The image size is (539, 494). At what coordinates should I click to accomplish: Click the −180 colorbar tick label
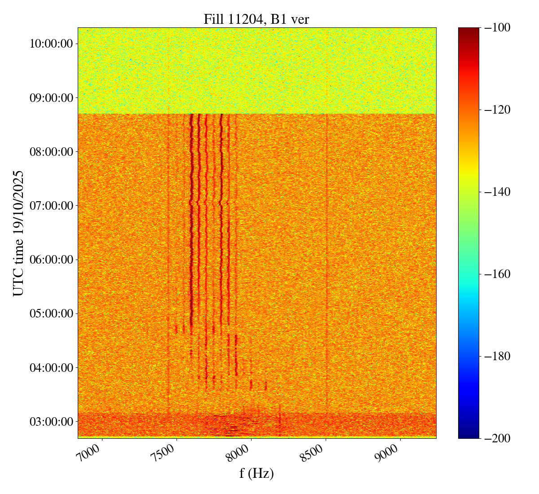[x=497, y=356]
